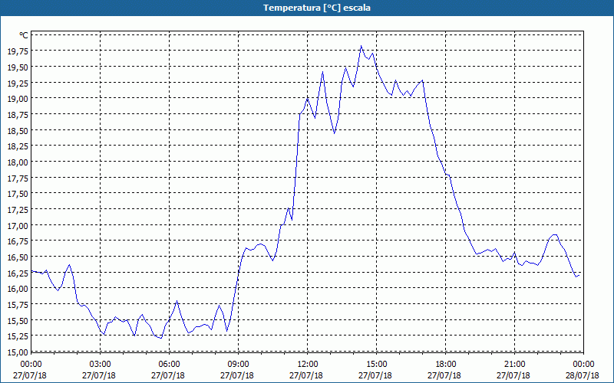Screen dimensions: 614x383
Task: Pick the 18,75 y-axis tick label
Action: pos(18,114)
